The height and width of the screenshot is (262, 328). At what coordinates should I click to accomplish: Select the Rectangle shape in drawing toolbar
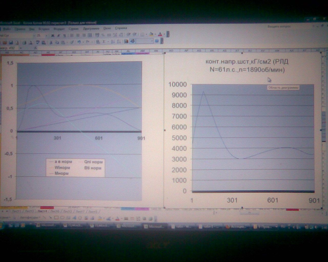click(x=56, y=218)
